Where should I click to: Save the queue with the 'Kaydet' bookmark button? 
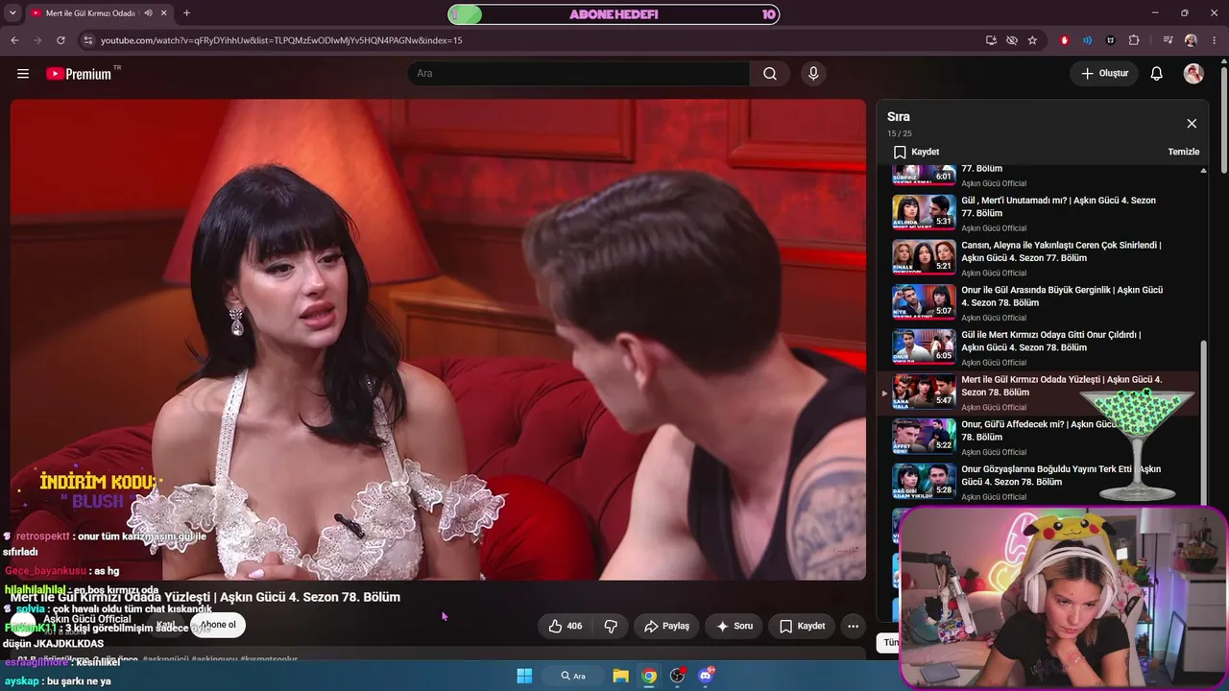[916, 152]
